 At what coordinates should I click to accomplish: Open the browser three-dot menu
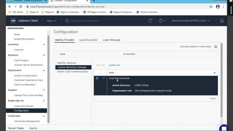223,7
